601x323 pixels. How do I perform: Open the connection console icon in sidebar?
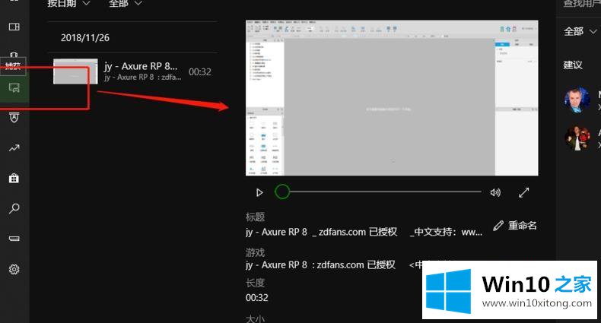pyautogui.click(x=14, y=239)
